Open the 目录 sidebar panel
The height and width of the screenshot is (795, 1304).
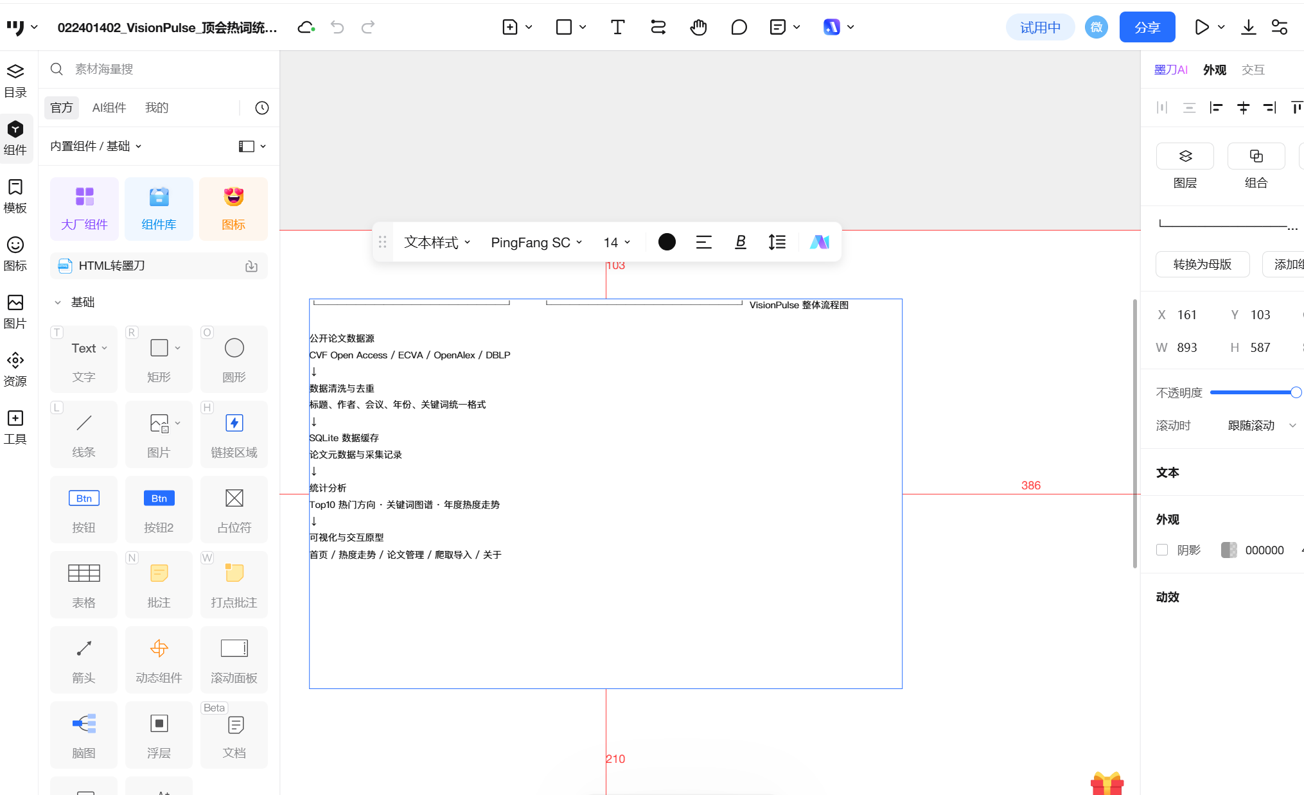point(15,81)
